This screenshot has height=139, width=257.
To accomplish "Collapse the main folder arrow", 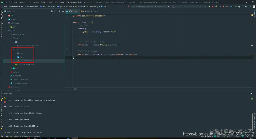I will click(x=11, y=38).
